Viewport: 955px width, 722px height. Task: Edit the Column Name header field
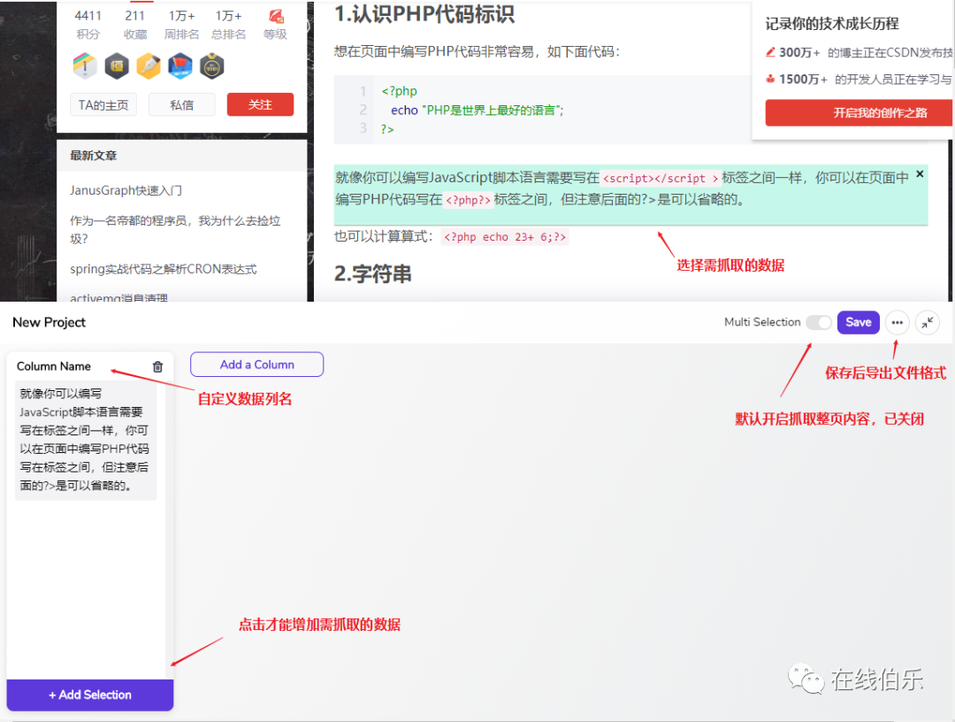(54, 366)
